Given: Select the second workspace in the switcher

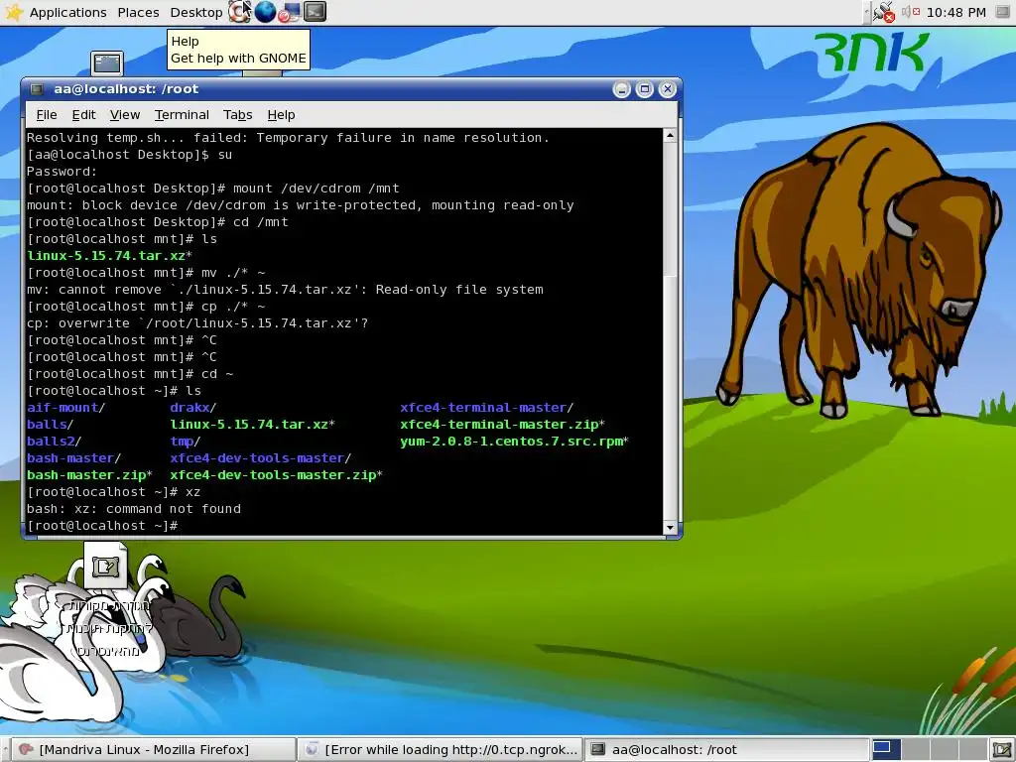Looking at the screenshot, I should click(x=915, y=750).
